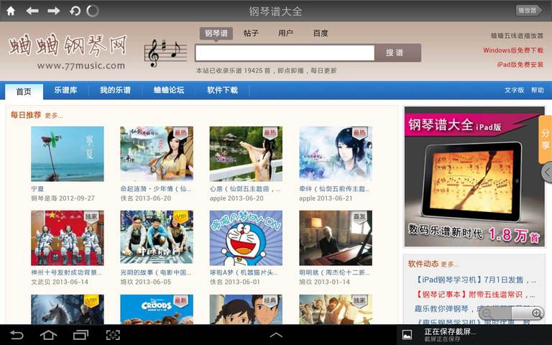
Task: Expand the bottom bar up chevron
Action: pyautogui.click(x=276, y=335)
